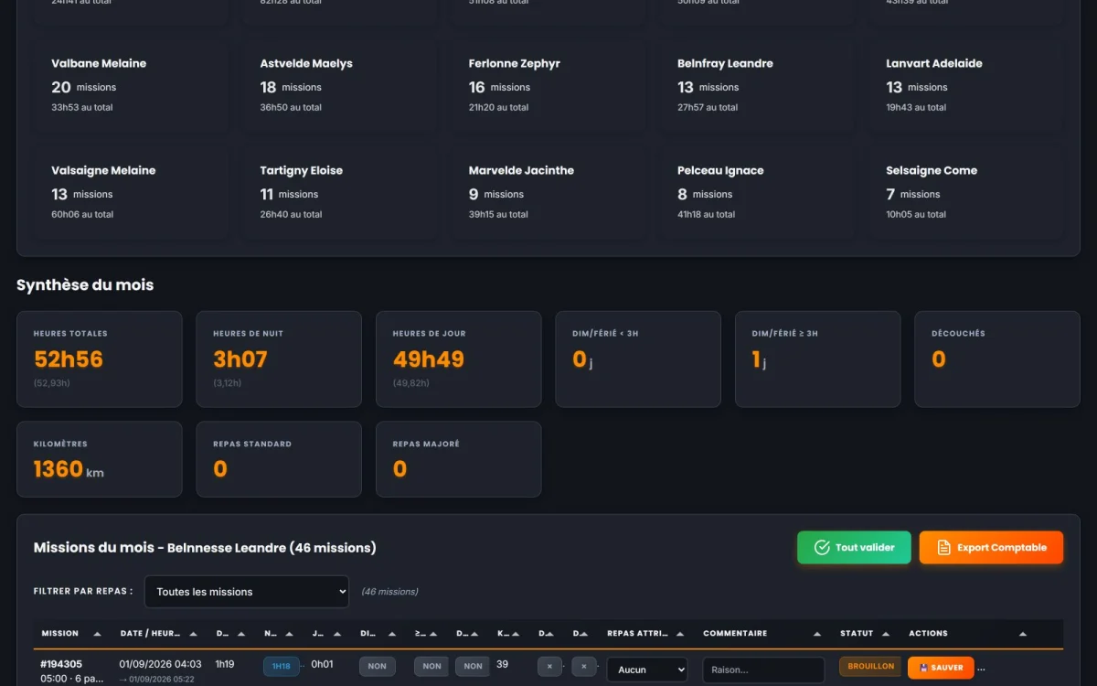Click the sort arrow of the N... column

(290, 634)
